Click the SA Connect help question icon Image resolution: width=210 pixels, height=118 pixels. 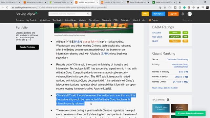click(x=168, y=100)
